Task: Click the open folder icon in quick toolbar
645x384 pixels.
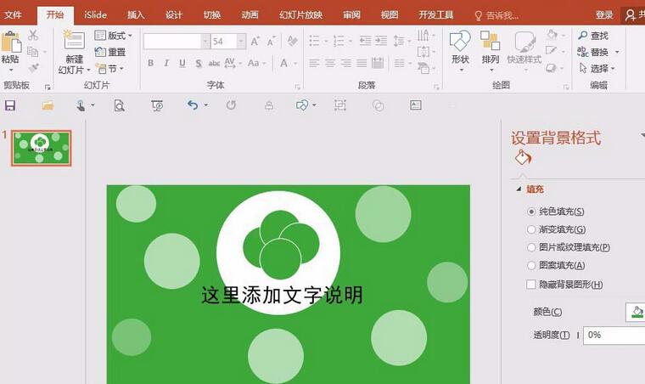Action: 48,105
